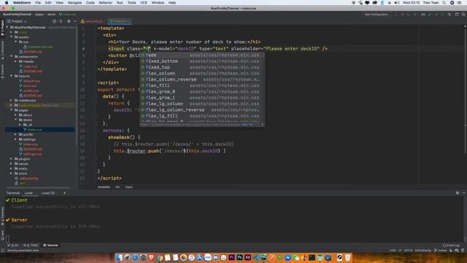Click the locate/scroll-from-source target icon in Project panel
Screen dimensions: 467x263
coord(54,21)
